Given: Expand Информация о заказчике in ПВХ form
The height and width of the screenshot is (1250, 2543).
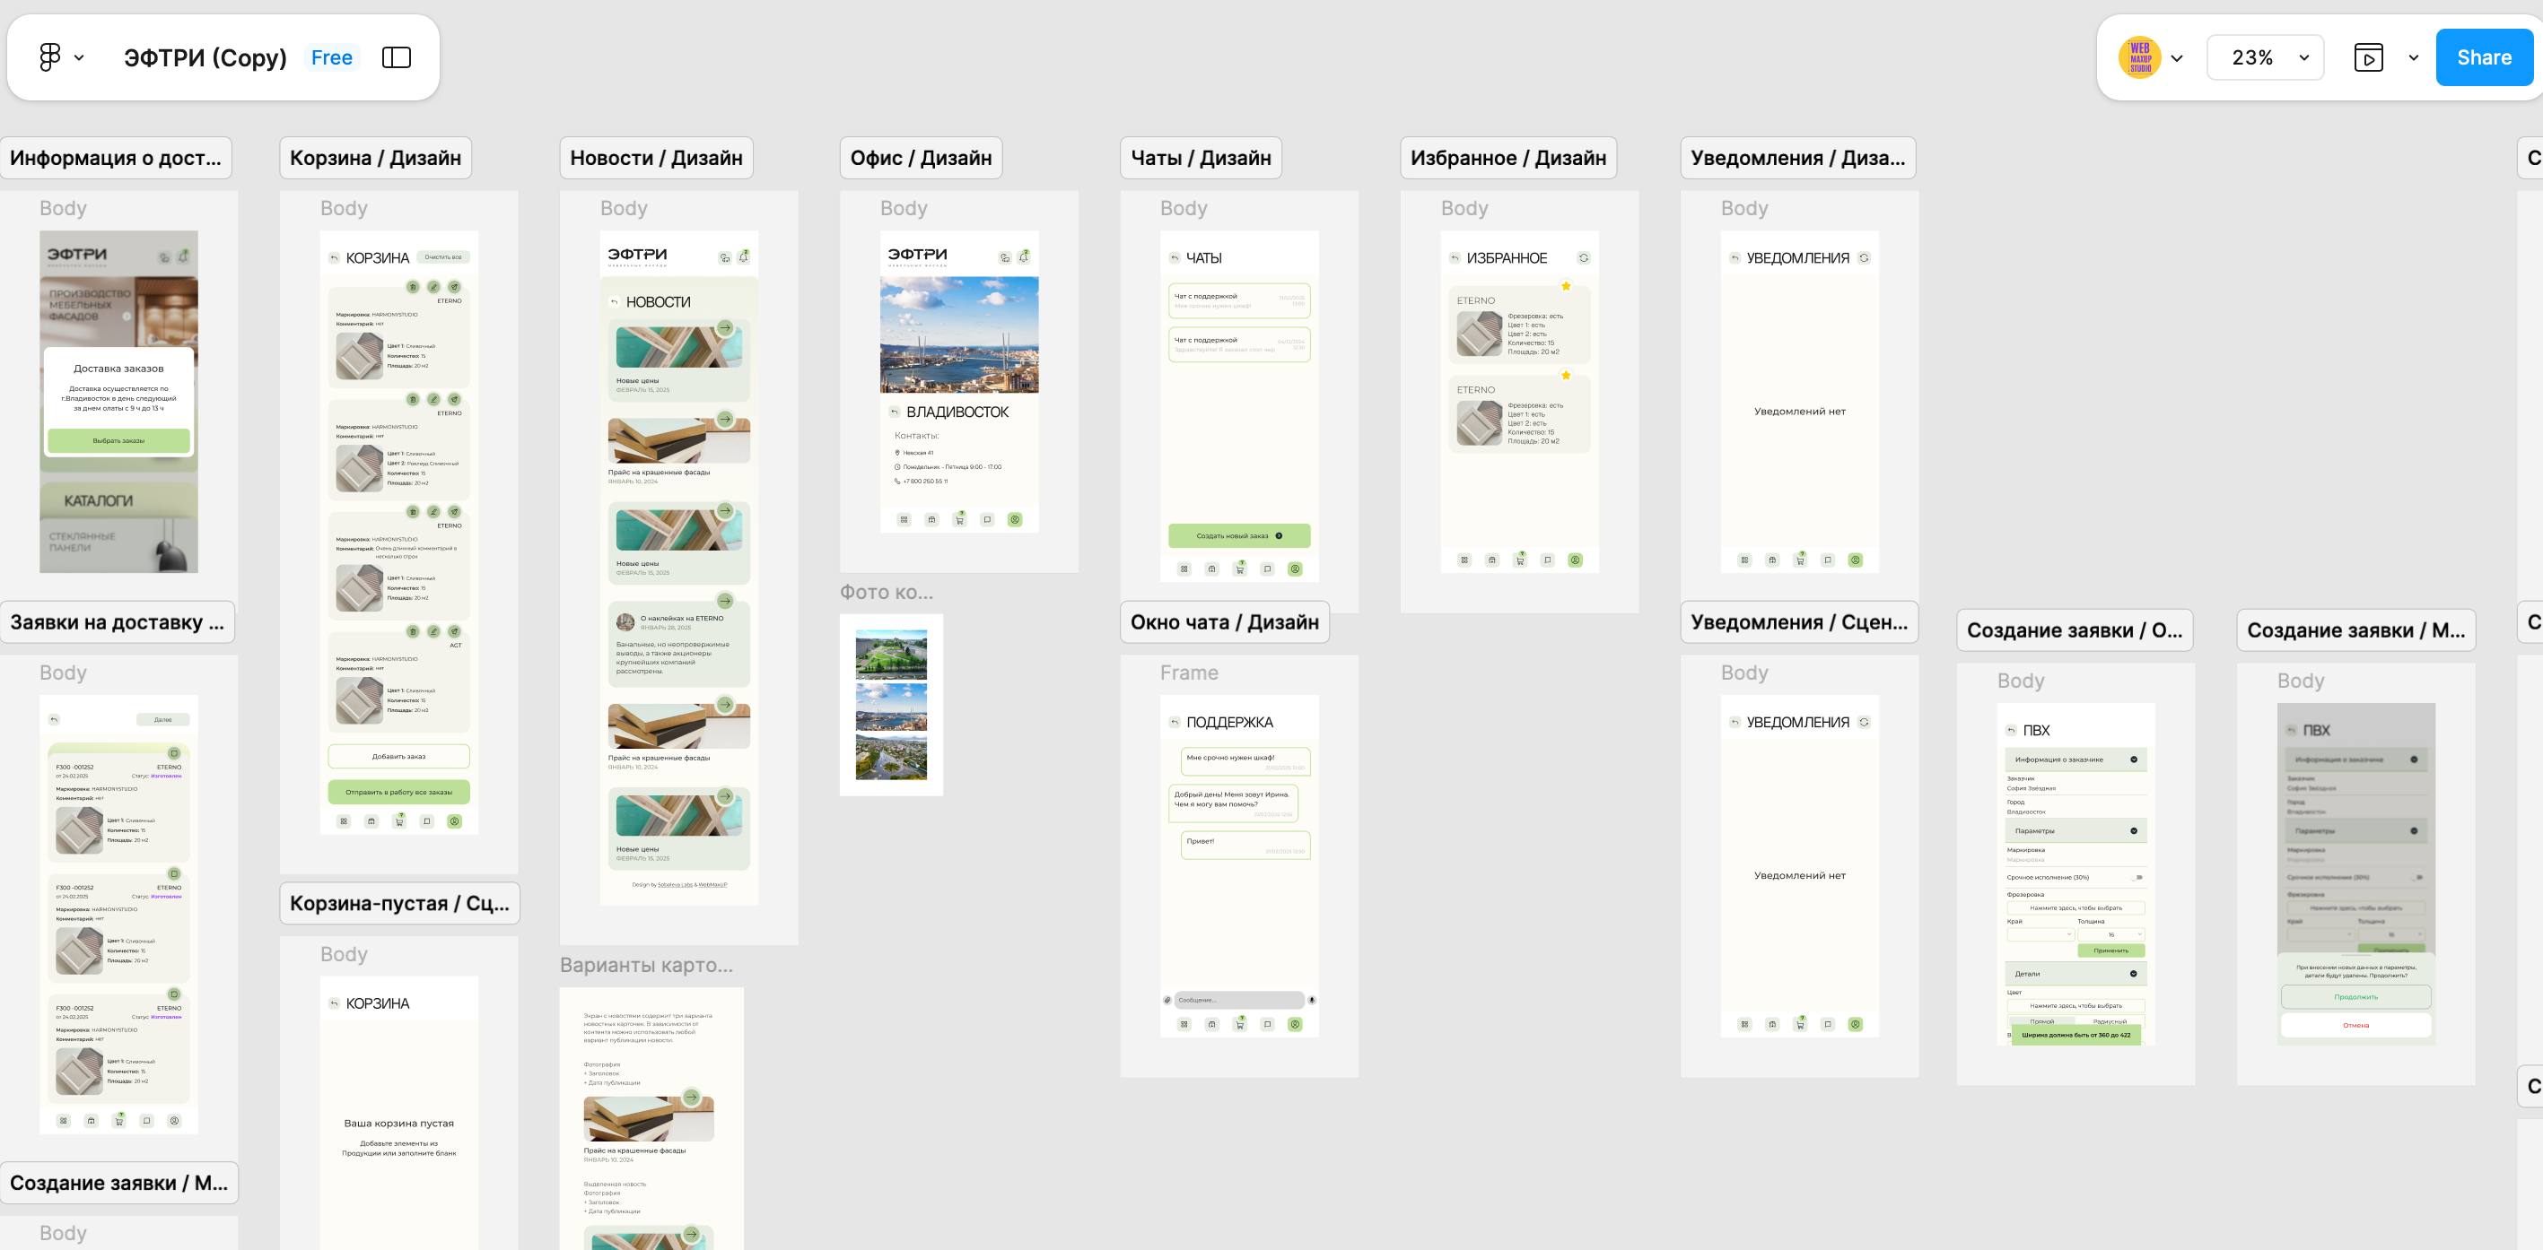Looking at the screenshot, I should pos(2075,760).
